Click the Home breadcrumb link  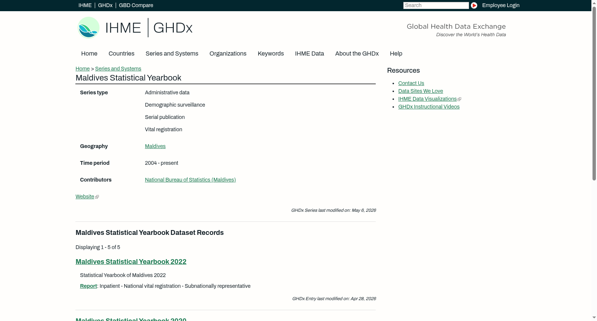(x=82, y=69)
